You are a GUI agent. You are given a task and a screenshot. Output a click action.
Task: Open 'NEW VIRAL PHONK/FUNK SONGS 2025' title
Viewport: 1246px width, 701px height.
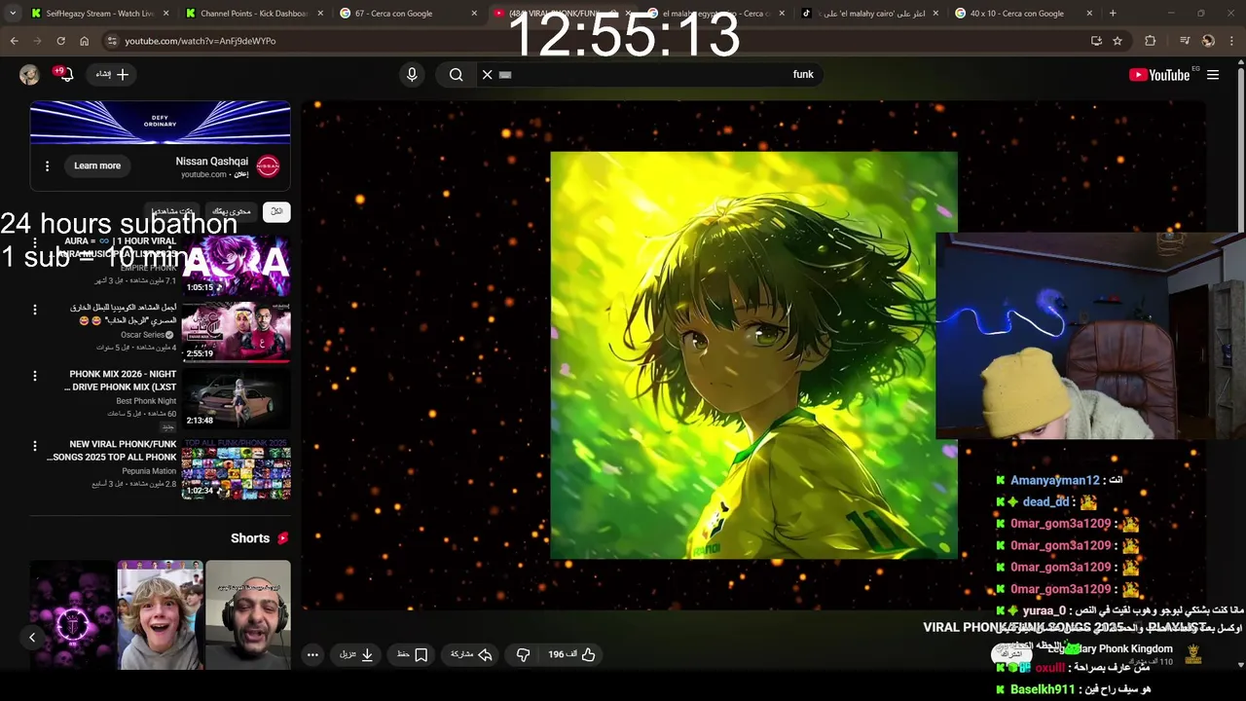point(113,451)
